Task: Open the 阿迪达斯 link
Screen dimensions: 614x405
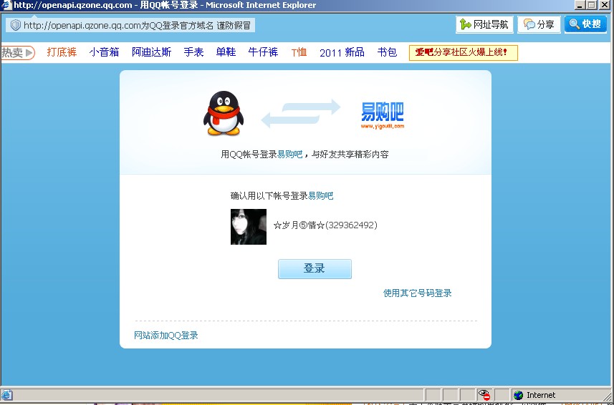Action: (152, 52)
